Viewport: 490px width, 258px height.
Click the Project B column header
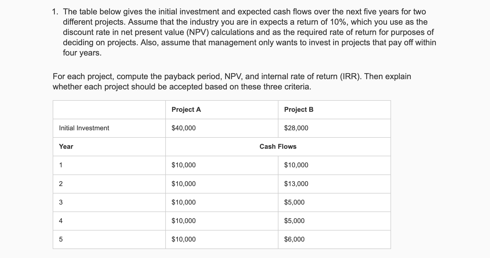pos(299,110)
